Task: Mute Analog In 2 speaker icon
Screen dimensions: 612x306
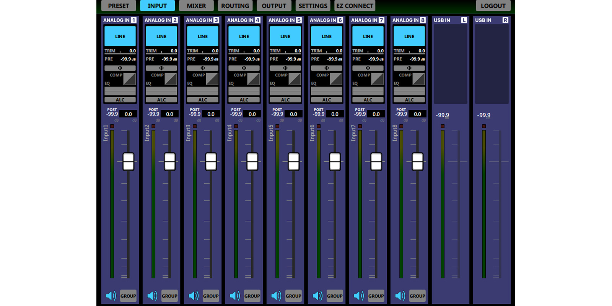Action: (152, 296)
